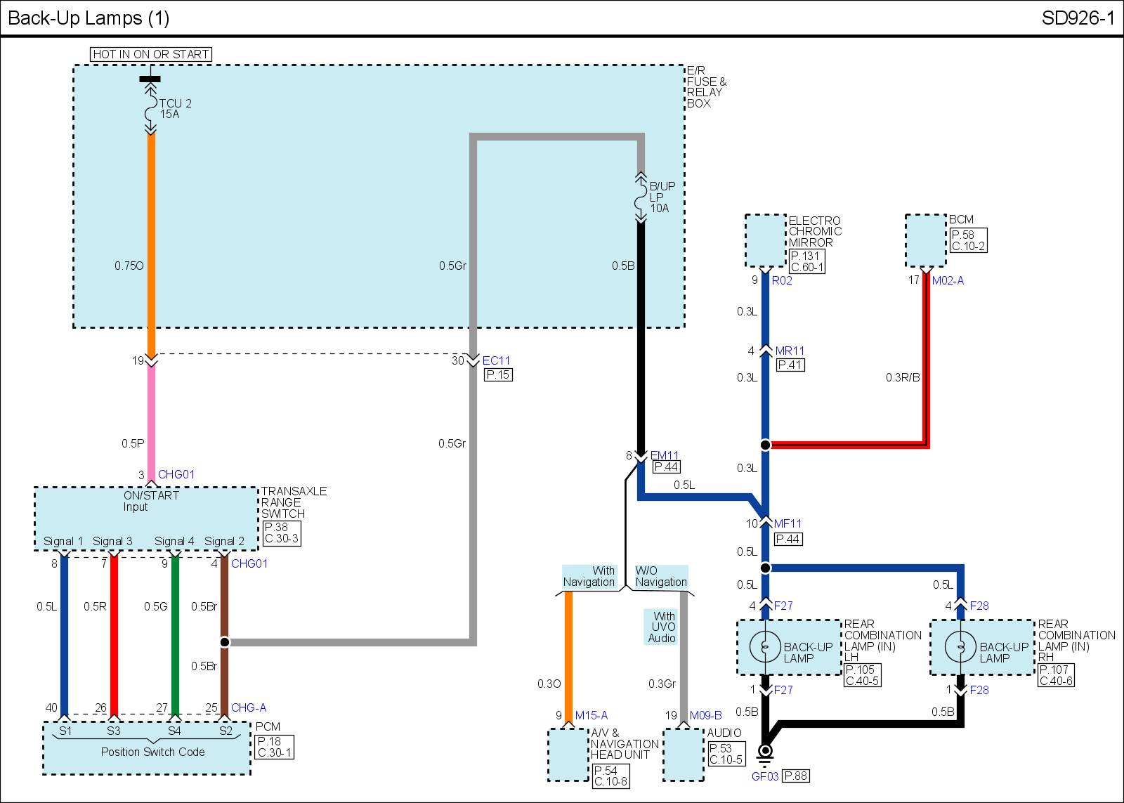
Task: Open the CHG01 link at pin 3
Action: 176,474
